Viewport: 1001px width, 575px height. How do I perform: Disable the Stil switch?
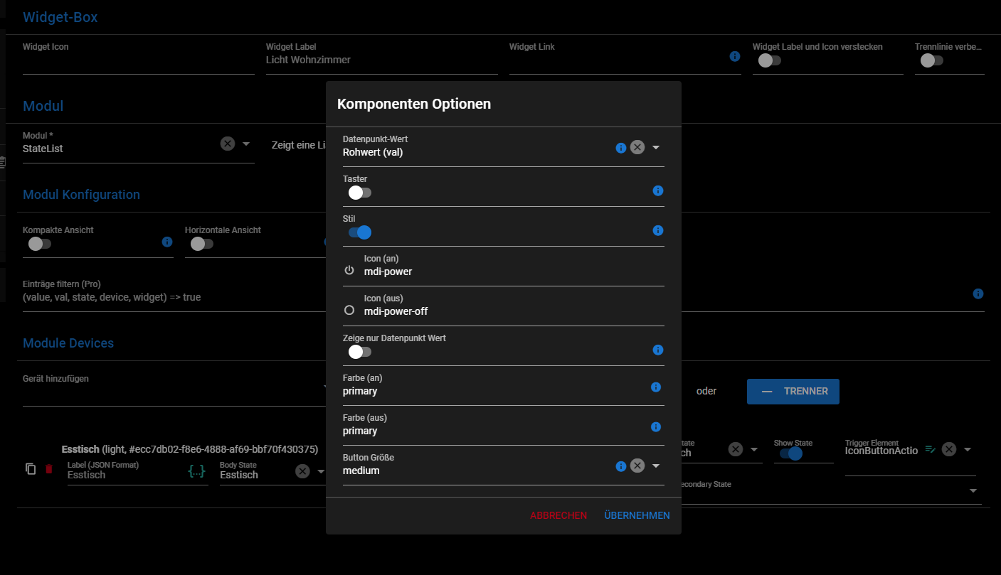pyautogui.click(x=359, y=232)
